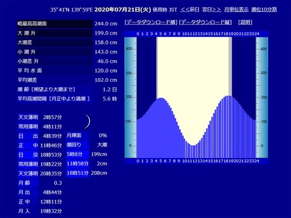Select moonrise time 4時44分
This screenshot has width=291, height=218.
click(x=52, y=192)
